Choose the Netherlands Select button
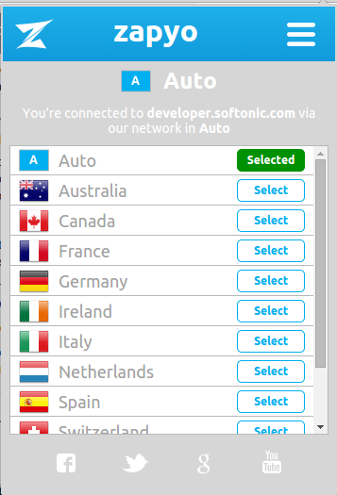337x495 pixels. pos(271,372)
